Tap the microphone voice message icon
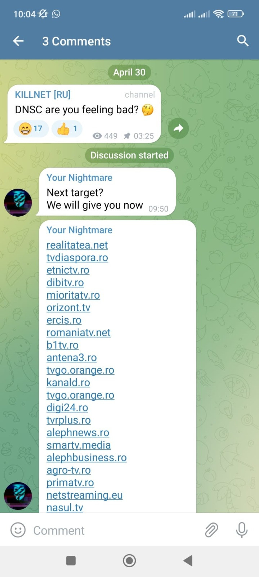This screenshot has width=259, height=577. click(x=242, y=530)
